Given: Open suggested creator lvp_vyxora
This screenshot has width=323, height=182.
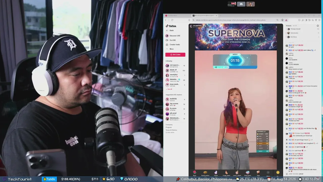Looking at the screenshot, I should 175,104.
